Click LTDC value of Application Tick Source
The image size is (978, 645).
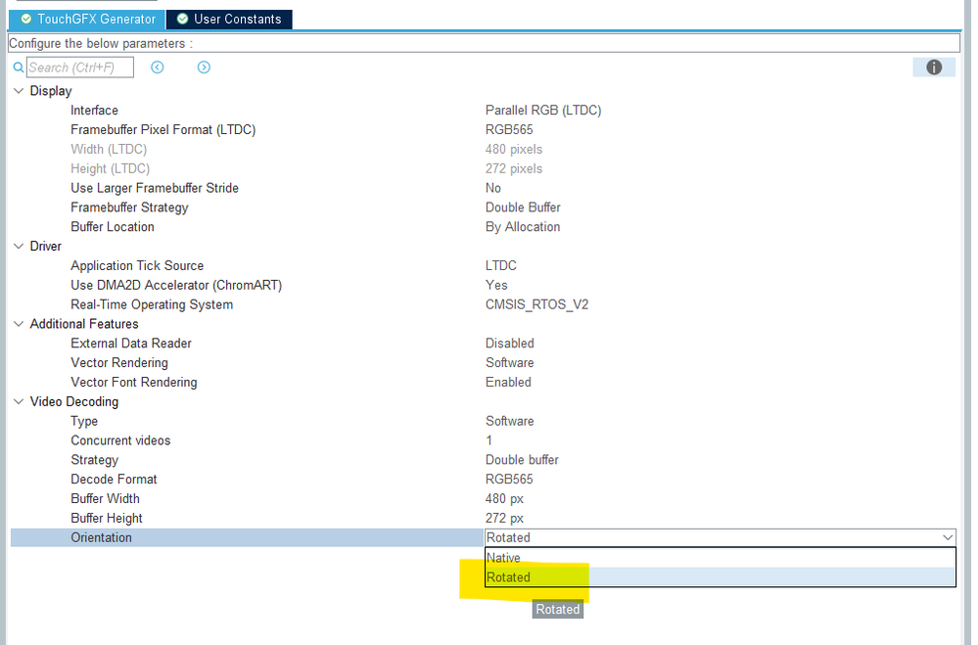(501, 266)
